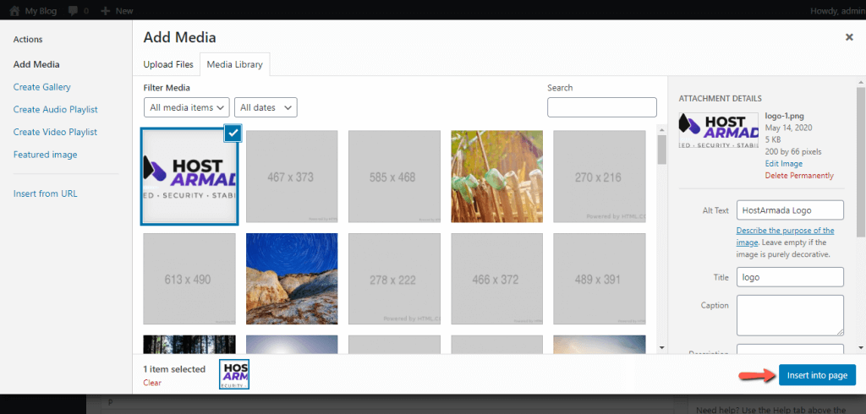Click the media grid scroll down arrow

[662, 348]
